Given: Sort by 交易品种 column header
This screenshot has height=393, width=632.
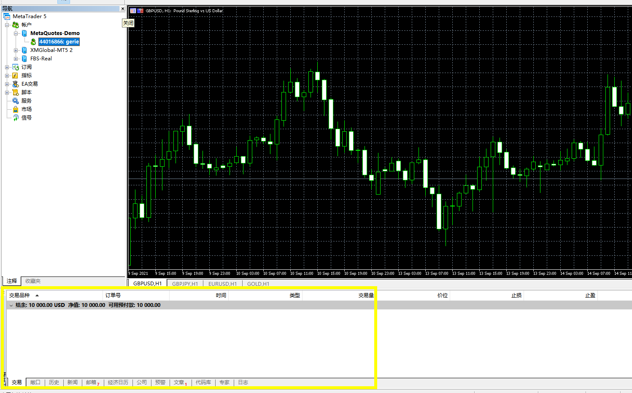Looking at the screenshot, I should coord(19,295).
